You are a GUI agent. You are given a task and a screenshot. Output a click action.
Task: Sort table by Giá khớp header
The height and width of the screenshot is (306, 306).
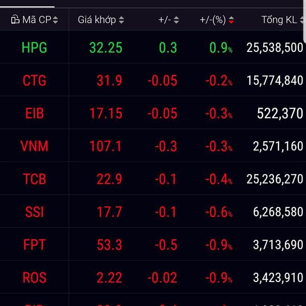[x=97, y=20]
